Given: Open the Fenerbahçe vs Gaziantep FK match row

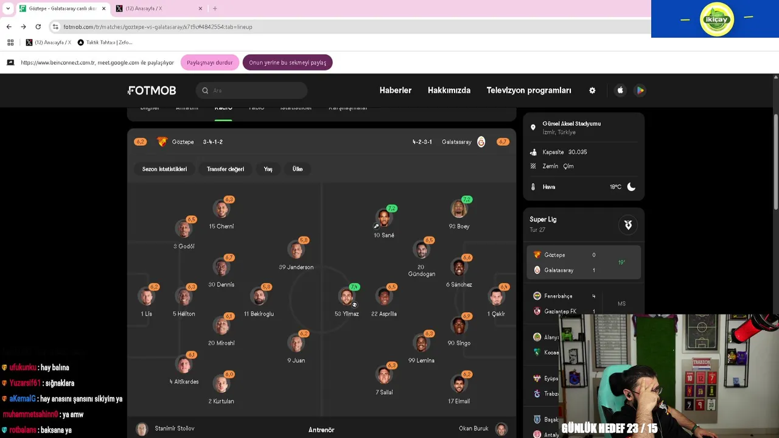Looking at the screenshot, I should [584, 304].
